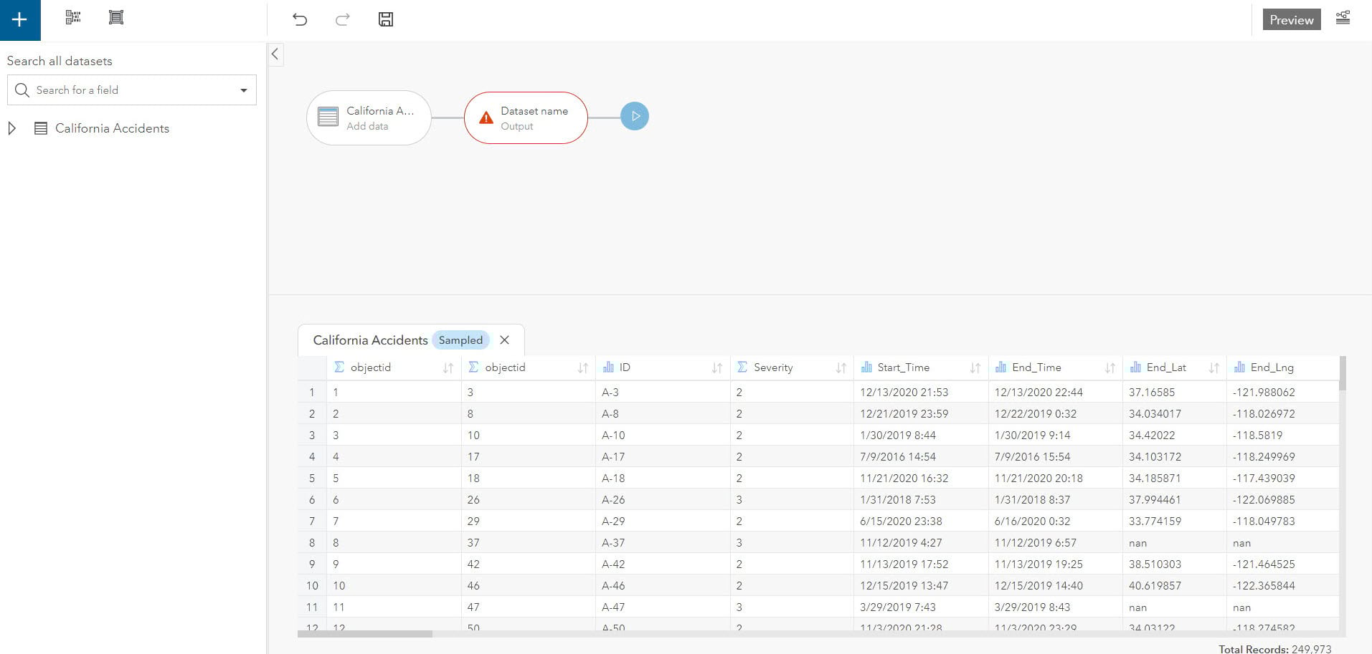Toggle sort on the Severity column

pyautogui.click(x=841, y=367)
